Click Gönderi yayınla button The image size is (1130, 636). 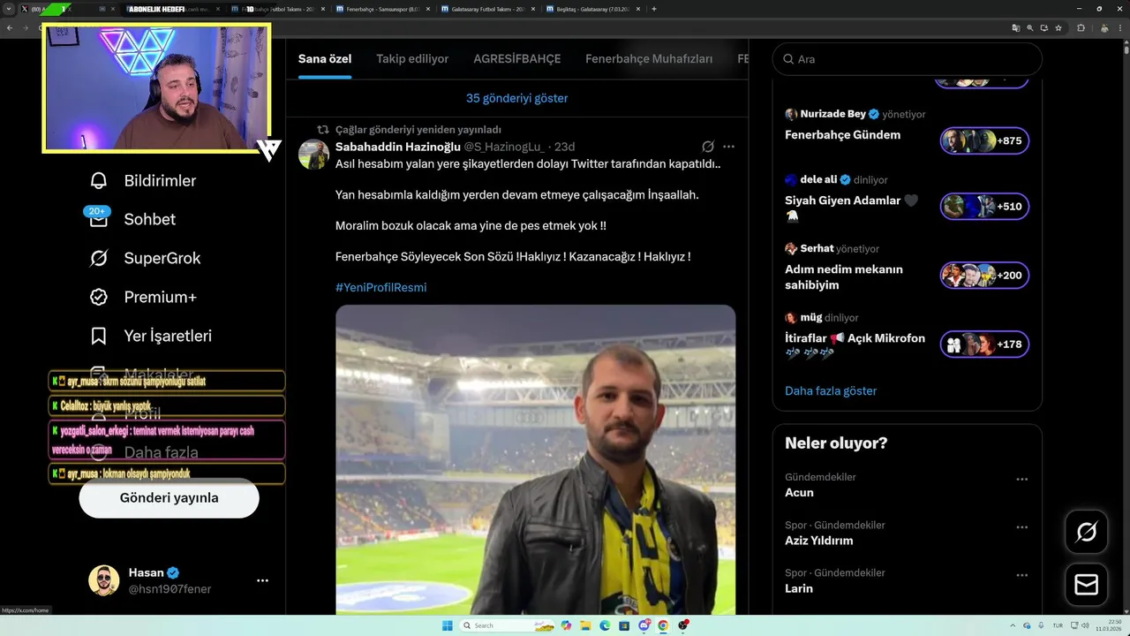(169, 498)
